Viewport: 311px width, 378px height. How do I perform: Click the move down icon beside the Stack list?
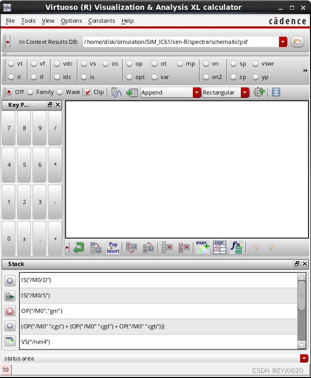click(x=10, y=326)
